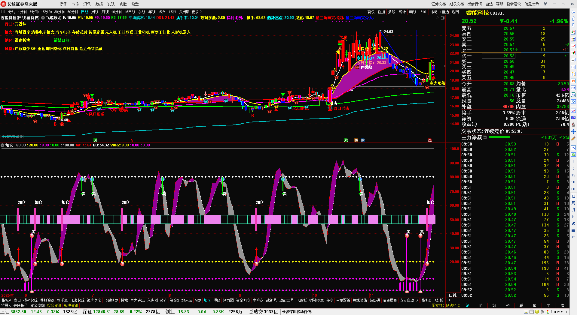Select 15 minute period in right sidebar
Viewport: 577px width, 315px height.
click(x=573, y=175)
